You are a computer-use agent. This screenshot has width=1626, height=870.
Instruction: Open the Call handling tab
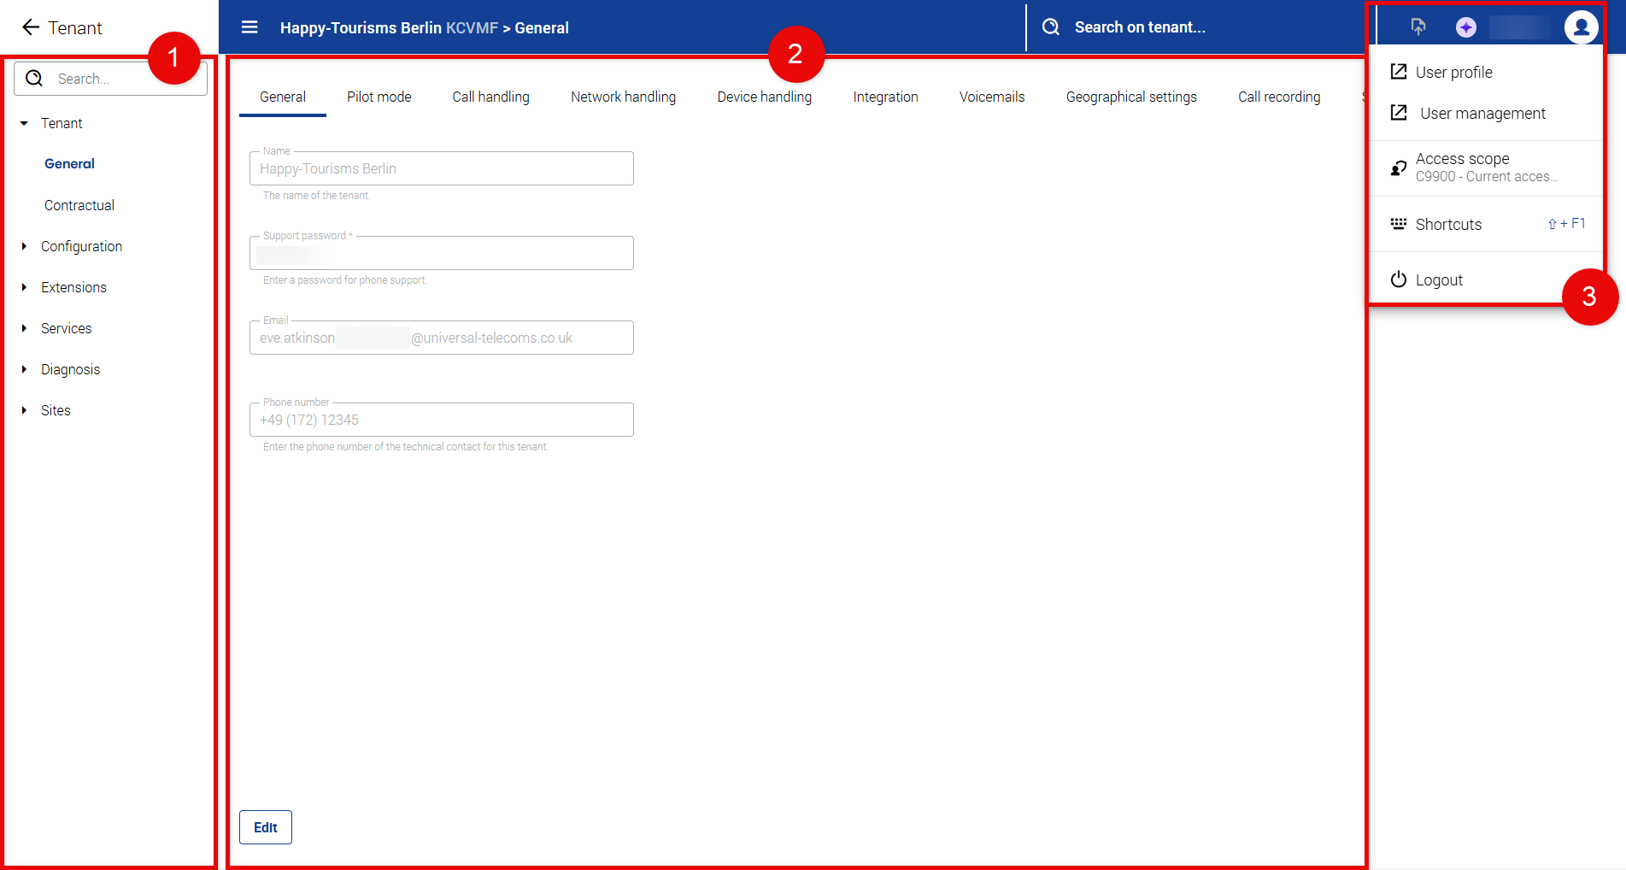click(x=490, y=97)
